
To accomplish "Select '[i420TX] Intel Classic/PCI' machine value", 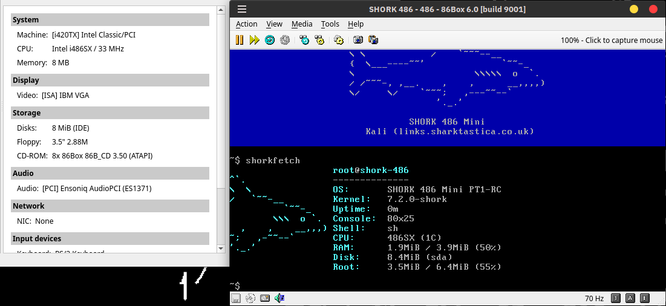I will pyautogui.click(x=94, y=35).
